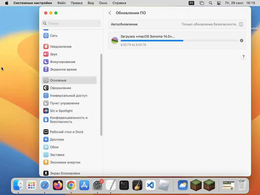The image size is (260, 195).
Task: Click the date and time clock
Action: point(240,3)
